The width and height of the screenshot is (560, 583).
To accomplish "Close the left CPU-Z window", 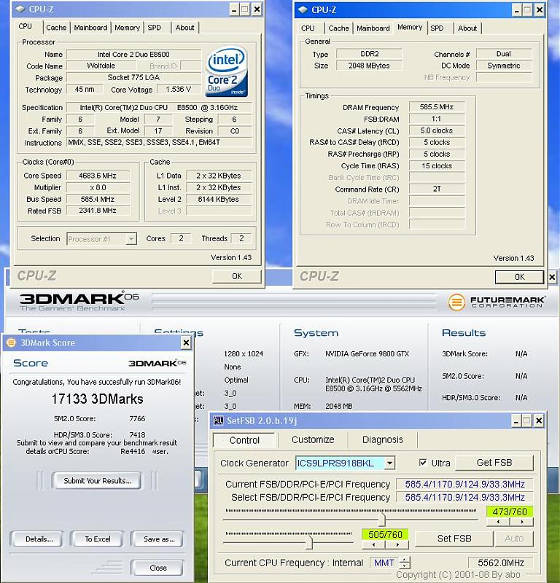I will (x=257, y=9).
